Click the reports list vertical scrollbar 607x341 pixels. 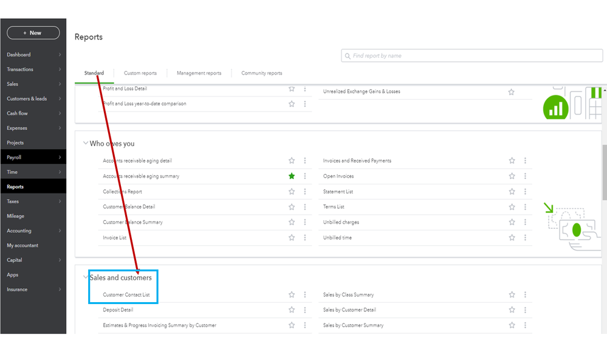603,170
